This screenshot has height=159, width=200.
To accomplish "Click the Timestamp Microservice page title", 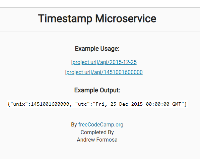I will click(x=97, y=19).
